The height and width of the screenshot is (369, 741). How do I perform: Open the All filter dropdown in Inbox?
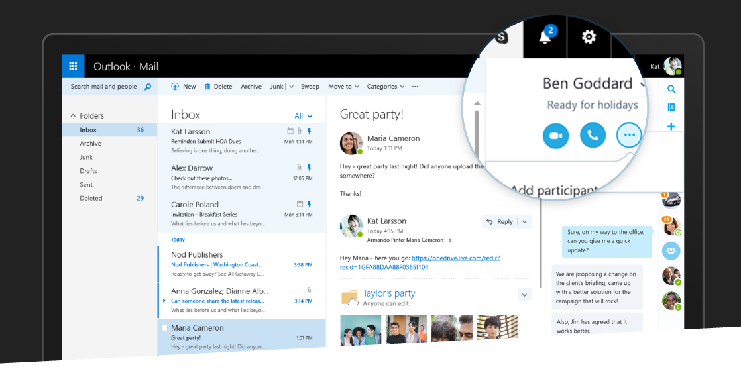(303, 116)
